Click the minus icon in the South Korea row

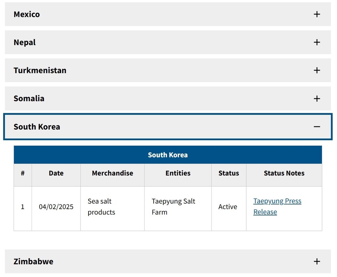[x=317, y=127]
